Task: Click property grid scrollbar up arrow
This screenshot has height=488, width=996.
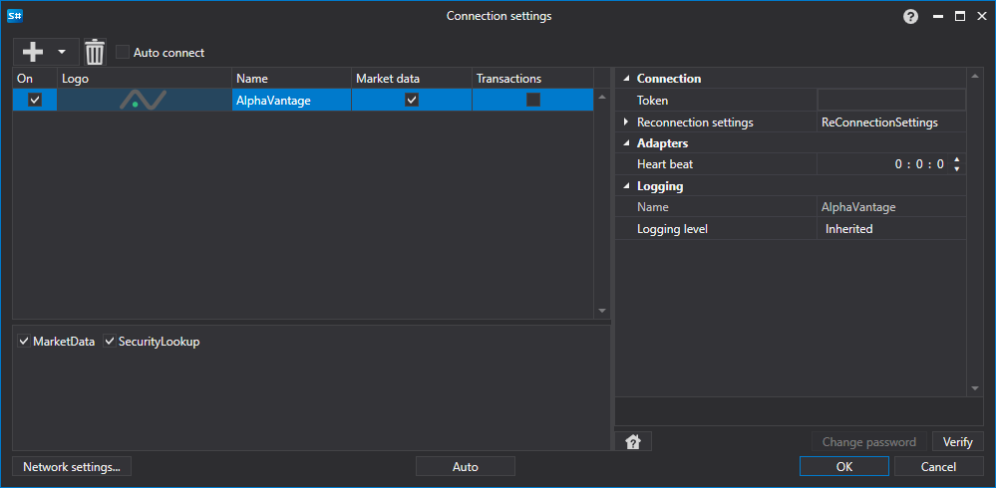Action: point(975,77)
